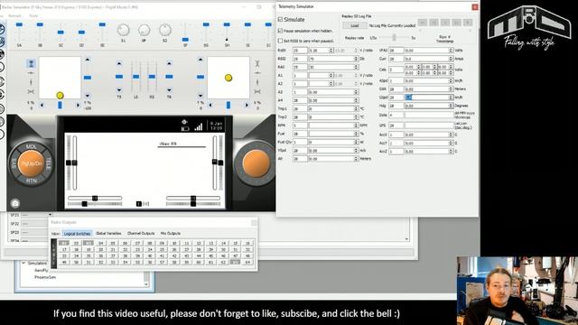This screenshot has height=325, width=578.
Task: Move the SC switch slider
Action: pyautogui.click(x=61, y=32)
